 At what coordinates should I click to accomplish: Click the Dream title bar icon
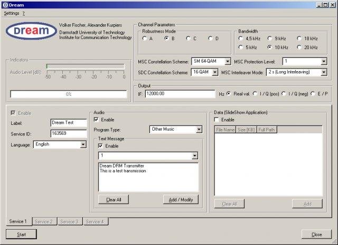point(5,5)
